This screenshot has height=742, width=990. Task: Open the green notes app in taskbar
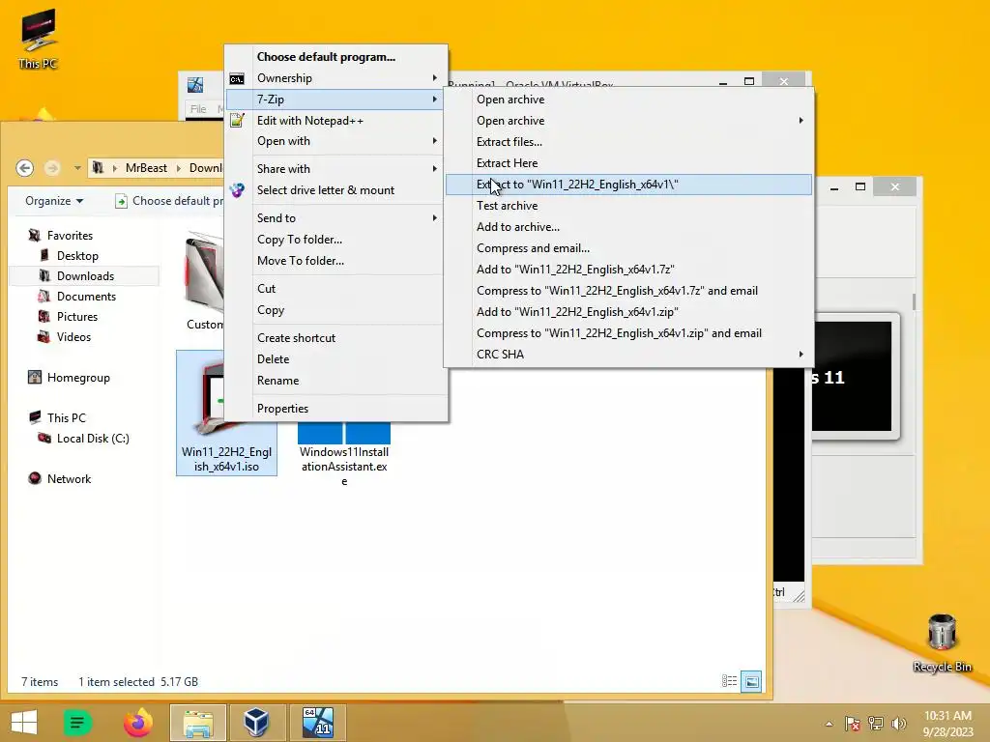(x=77, y=723)
